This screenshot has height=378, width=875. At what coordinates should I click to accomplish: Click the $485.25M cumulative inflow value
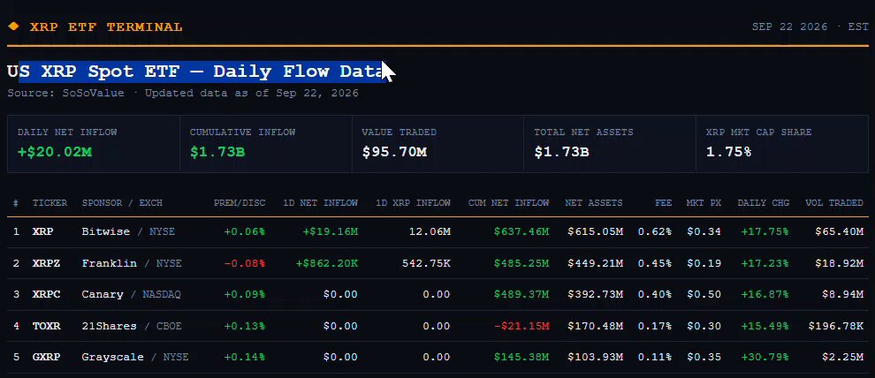click(x=521, y=263)
